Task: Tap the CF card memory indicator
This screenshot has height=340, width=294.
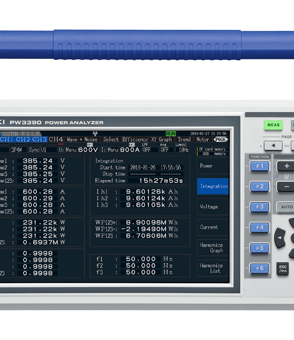Action: click(213, 149)
